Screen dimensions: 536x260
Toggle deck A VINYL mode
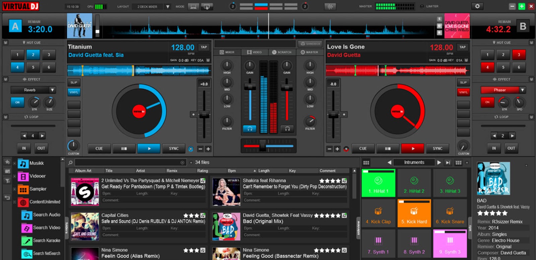[x=74, y=92]
